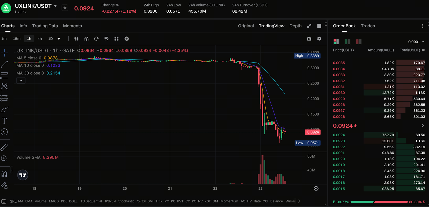This screenshot has height=207, width=429.
Task: Collapse the indicator legend chevron
Action: [21, 80]
